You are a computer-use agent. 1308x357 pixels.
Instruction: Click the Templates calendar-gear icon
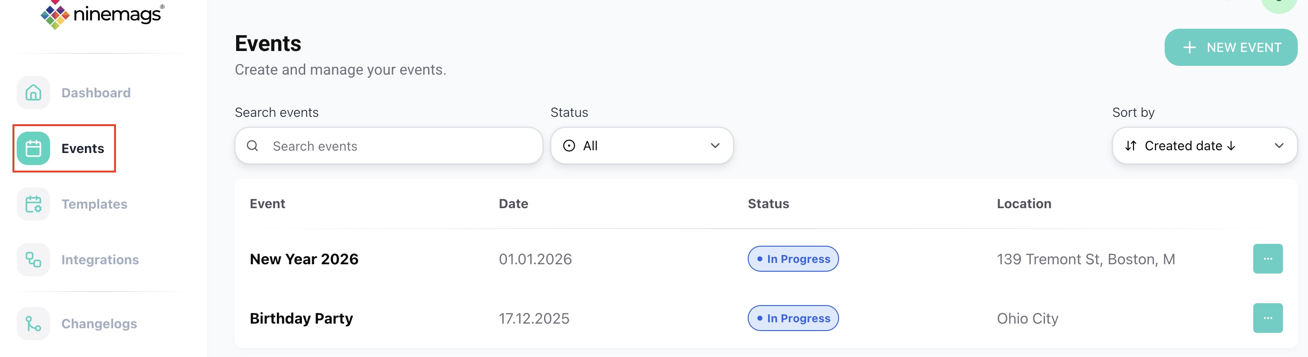coord(33,204)
